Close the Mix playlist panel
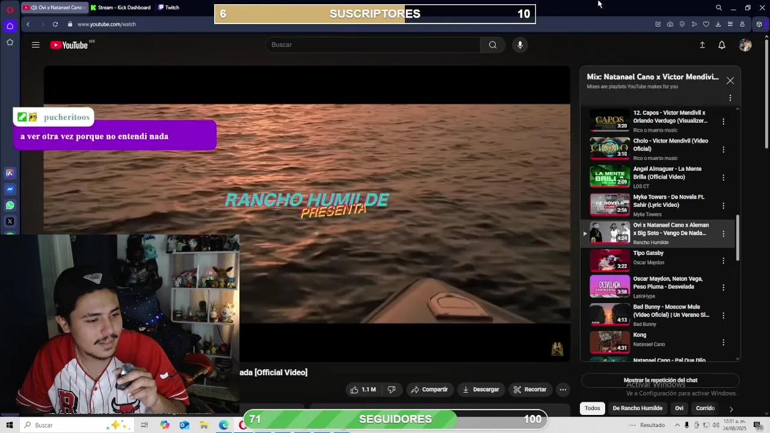 [x=730, y=81]
